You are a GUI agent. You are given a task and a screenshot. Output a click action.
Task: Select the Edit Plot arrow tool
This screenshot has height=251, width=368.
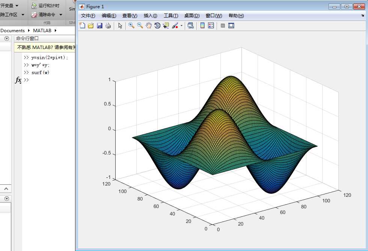tap(120, 25)
